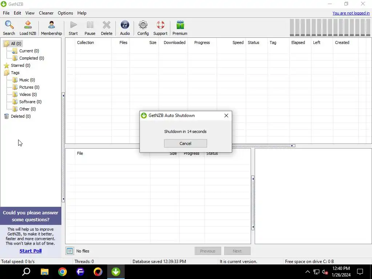Select the Tags folder

pos(15,73)
